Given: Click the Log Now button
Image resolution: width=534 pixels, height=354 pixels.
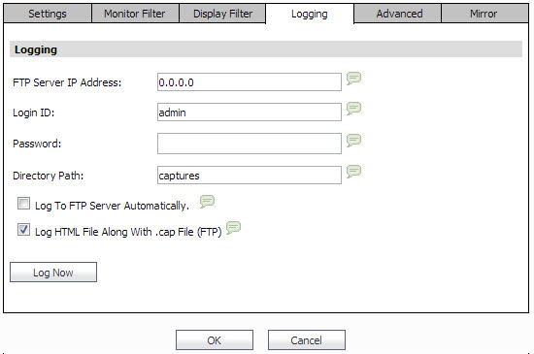Looking at the screenshot, I should tap(53, 272).
